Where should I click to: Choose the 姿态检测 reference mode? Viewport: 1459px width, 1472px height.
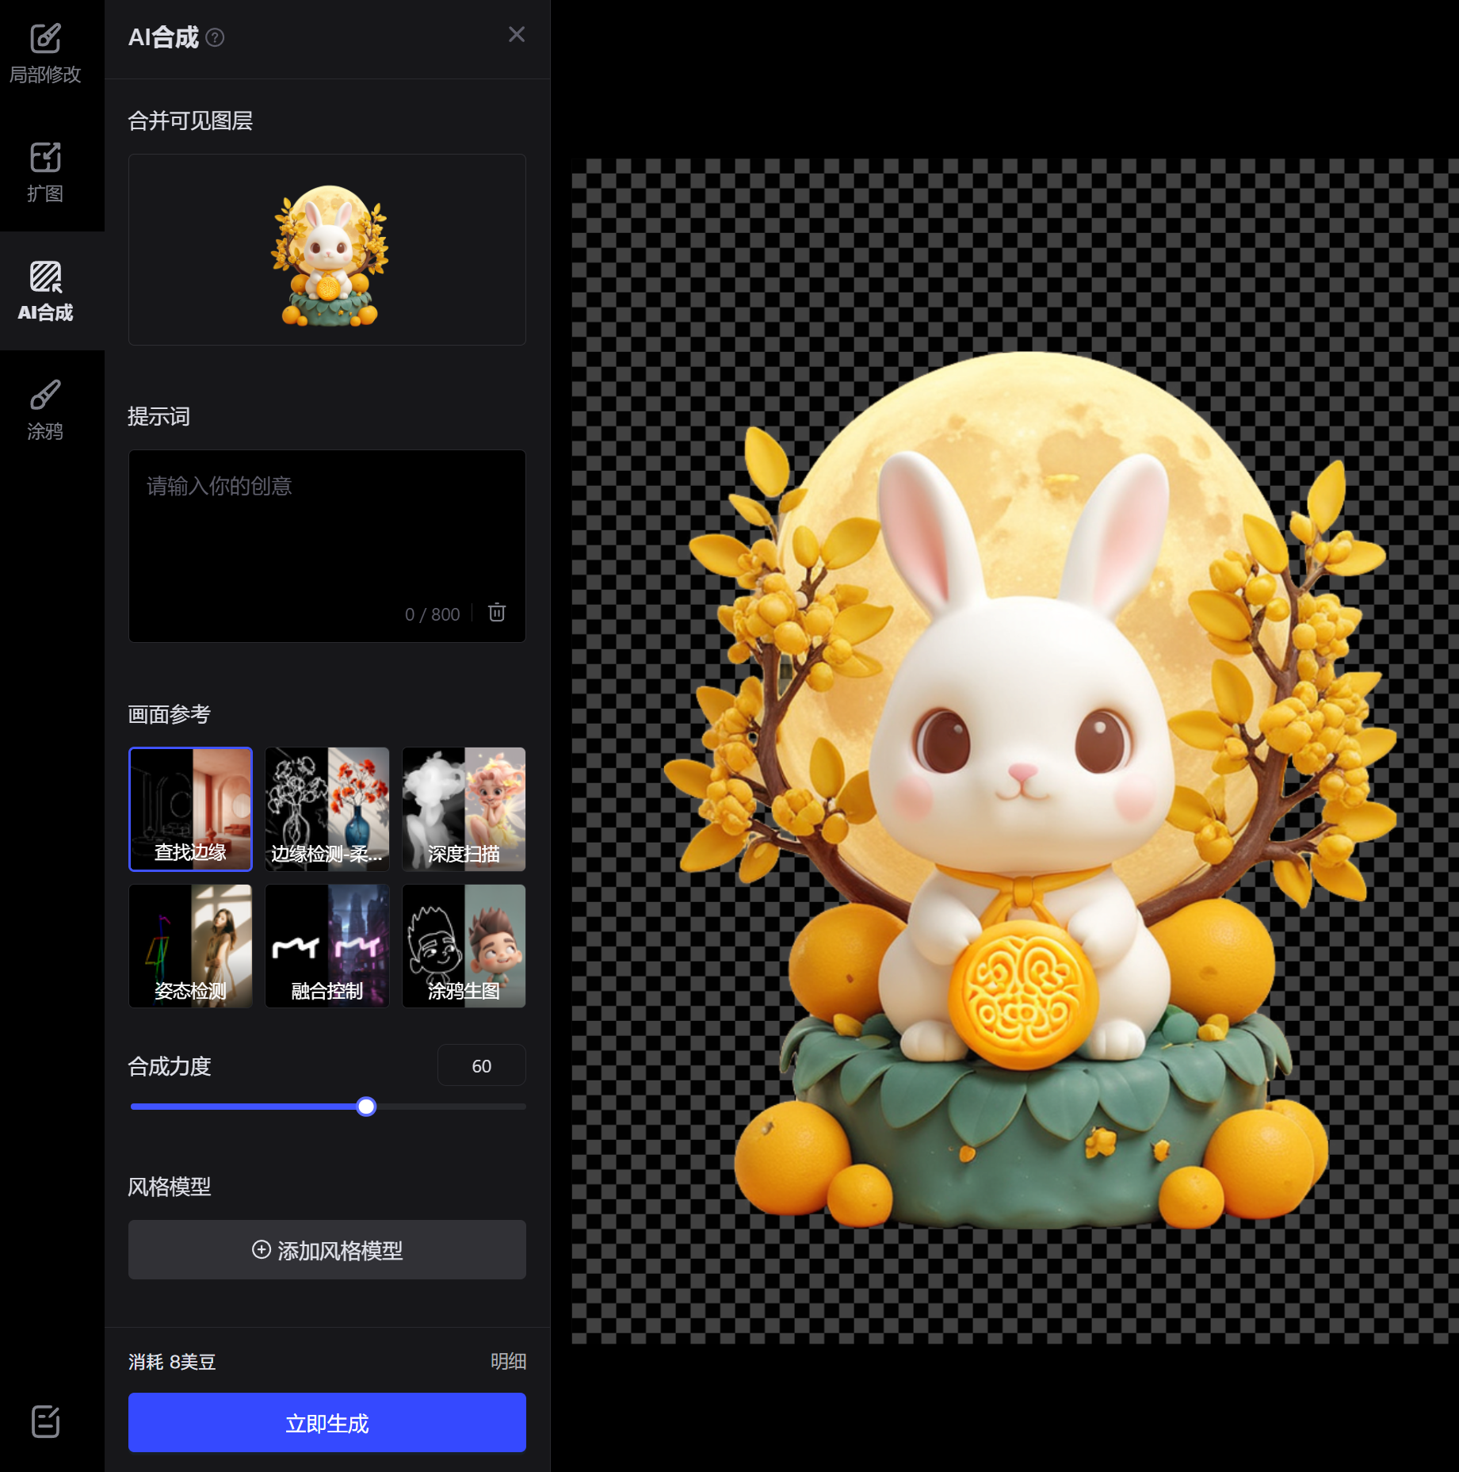pos(191,946)
